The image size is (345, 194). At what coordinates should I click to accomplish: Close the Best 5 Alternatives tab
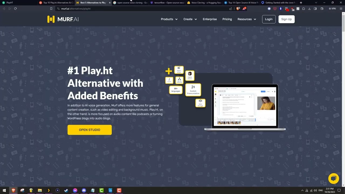coord(110,3)
